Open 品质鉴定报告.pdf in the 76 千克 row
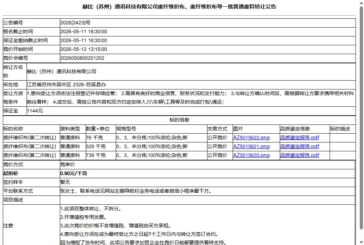Image resolution: width=364 pixels, height=245 pixels. [x=300, y=138]
